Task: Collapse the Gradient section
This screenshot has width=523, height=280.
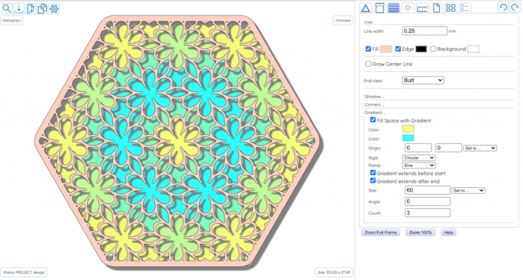Action: click(x=375, y=113)
